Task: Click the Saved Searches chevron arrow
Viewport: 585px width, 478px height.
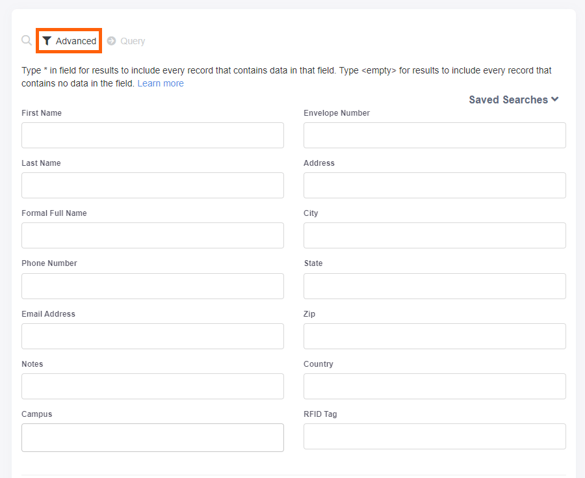Action: click(554, 100)
